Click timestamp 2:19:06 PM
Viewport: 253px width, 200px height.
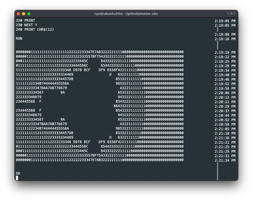(x=225, y=35)
